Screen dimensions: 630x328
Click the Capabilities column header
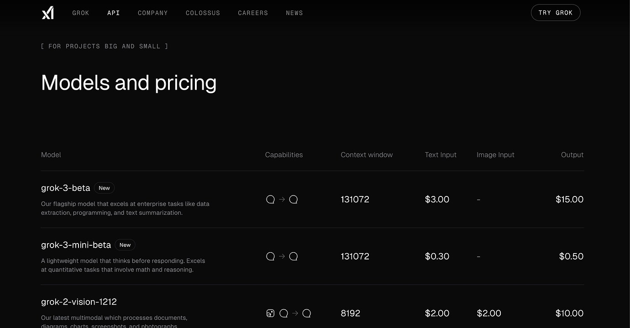coord(284,155)
